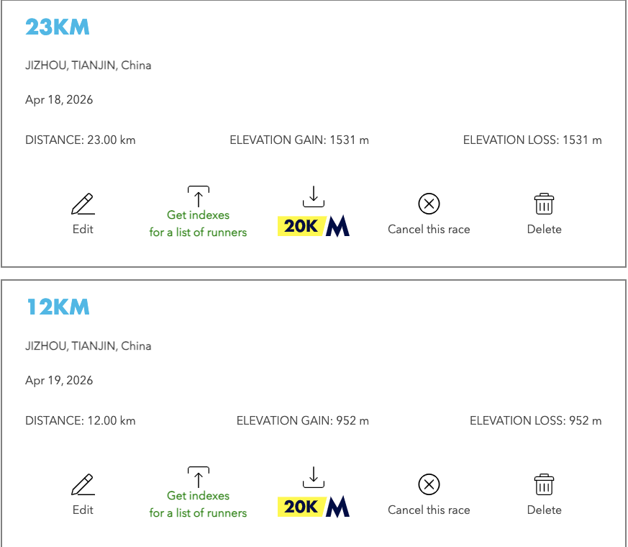Click 'Get indexes for a list of runners' under 12KM
The height and width of the screenshot is (547, 628).
198,505
